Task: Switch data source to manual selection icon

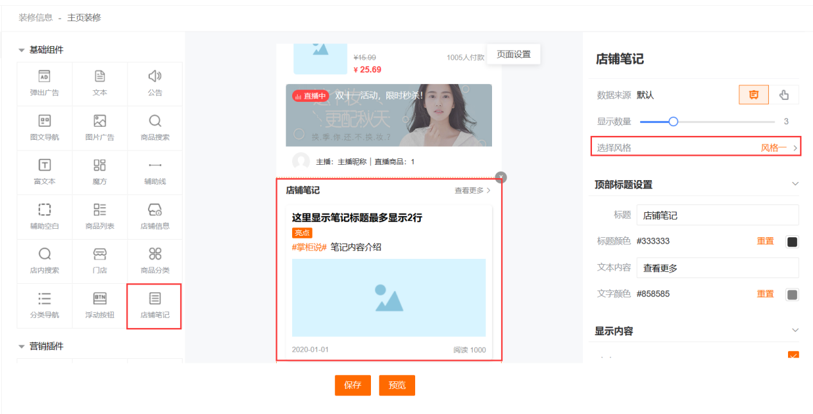Action: click(784, 95)
